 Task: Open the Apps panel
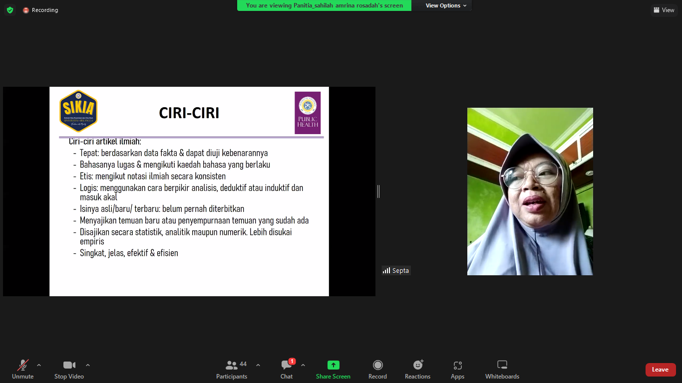coord(457,369)
